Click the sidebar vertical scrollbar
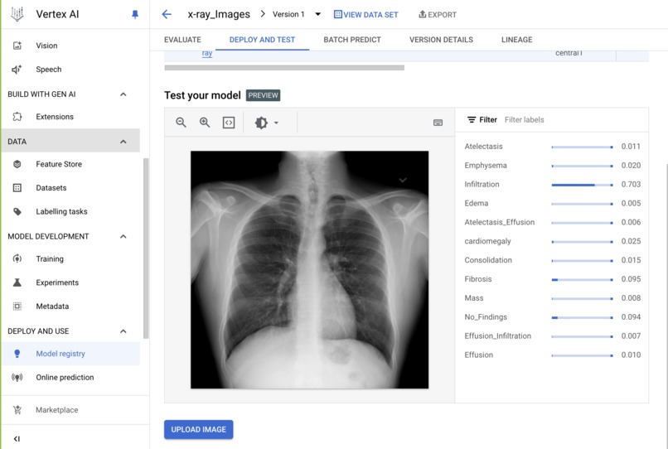 tap(146, 249)
